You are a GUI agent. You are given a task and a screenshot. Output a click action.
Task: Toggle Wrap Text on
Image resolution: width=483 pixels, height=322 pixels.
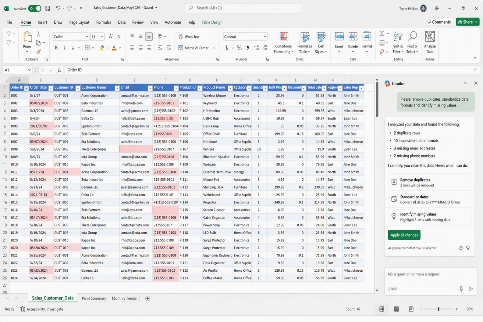pos(189,37)
